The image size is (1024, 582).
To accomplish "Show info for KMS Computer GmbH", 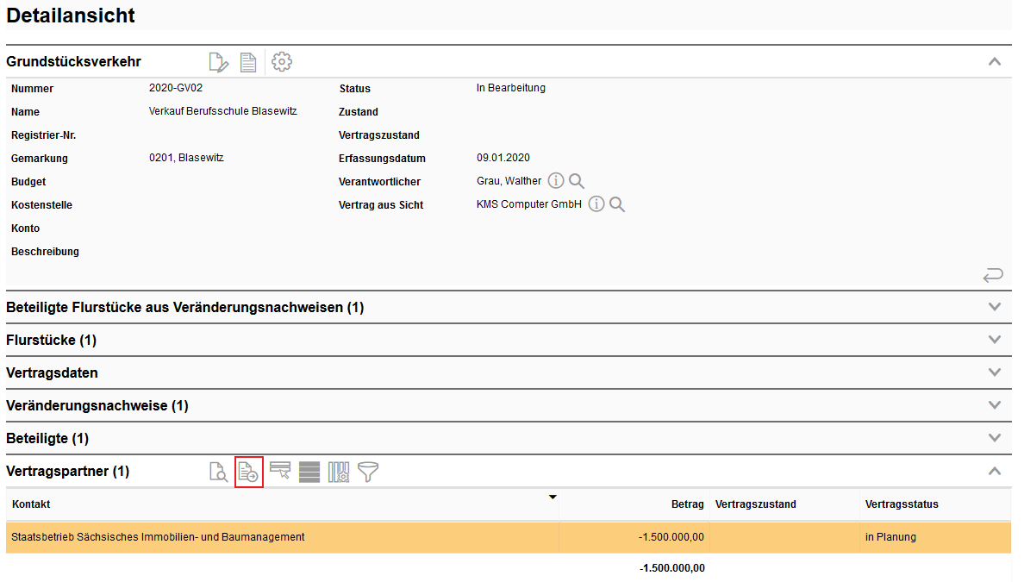I will 596,204.
